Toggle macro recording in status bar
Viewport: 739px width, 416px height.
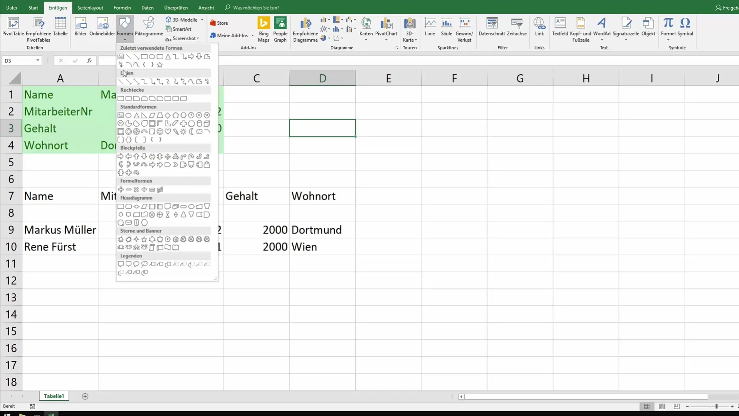(32, 406)
